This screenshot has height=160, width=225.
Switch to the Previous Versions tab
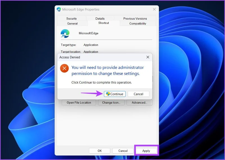tap(135, 19)
